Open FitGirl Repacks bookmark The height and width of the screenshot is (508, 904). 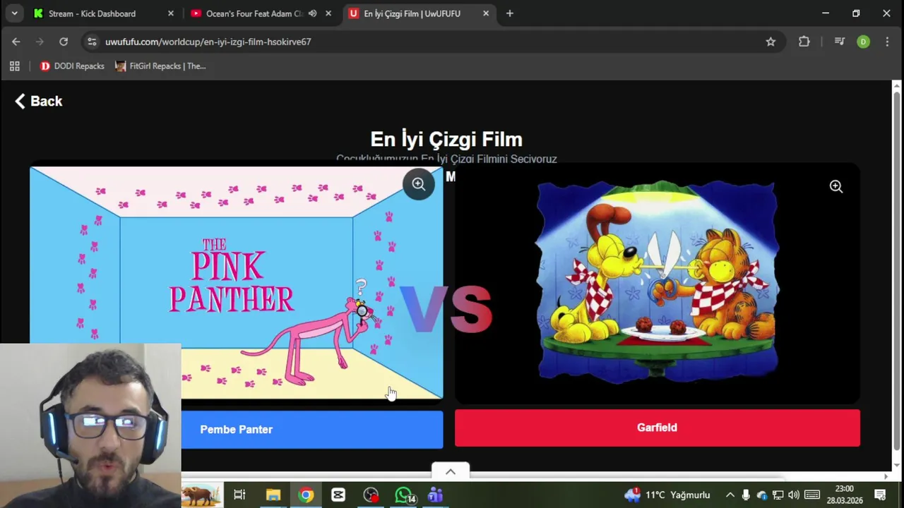160,66
